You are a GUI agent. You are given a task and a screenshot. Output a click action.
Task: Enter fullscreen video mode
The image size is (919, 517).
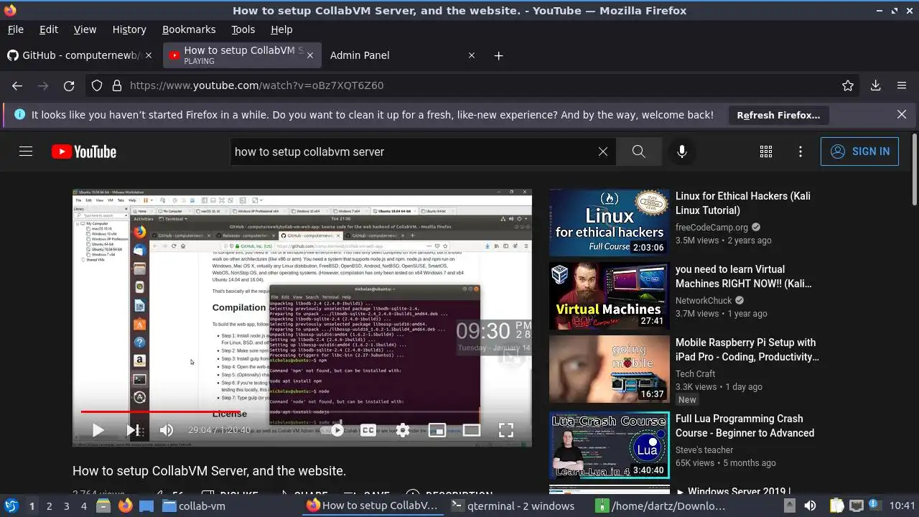coord(506,430)
